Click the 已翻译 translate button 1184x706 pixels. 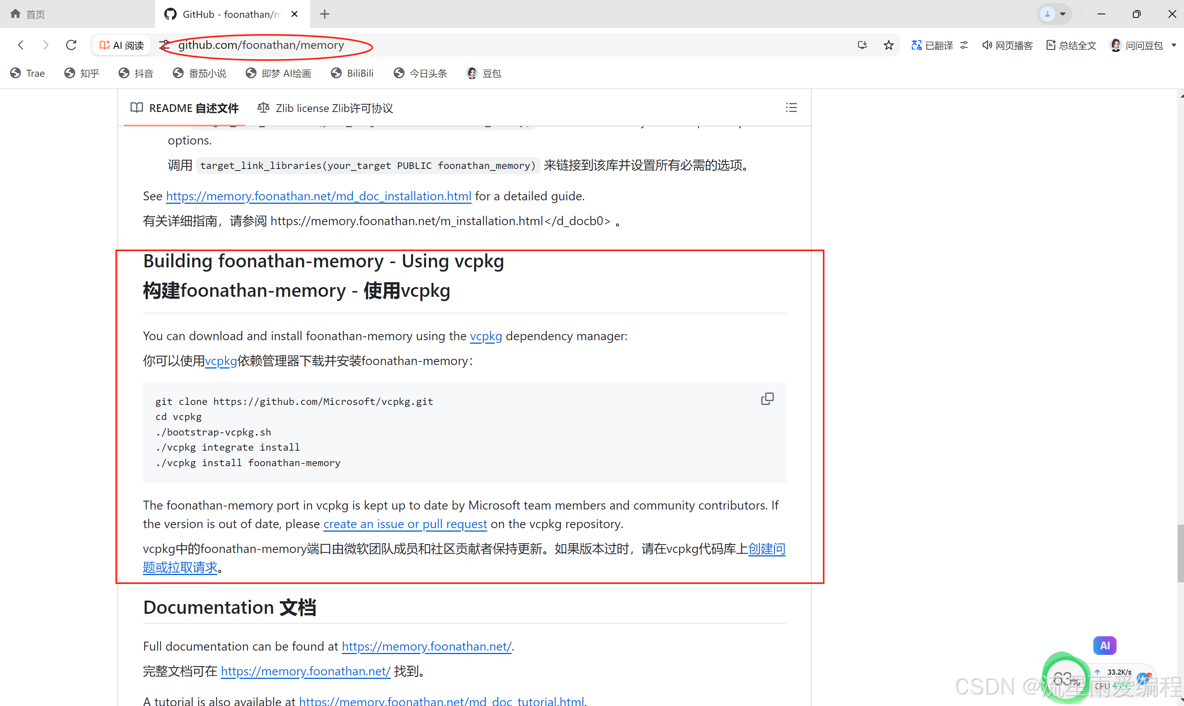[932, 45]
